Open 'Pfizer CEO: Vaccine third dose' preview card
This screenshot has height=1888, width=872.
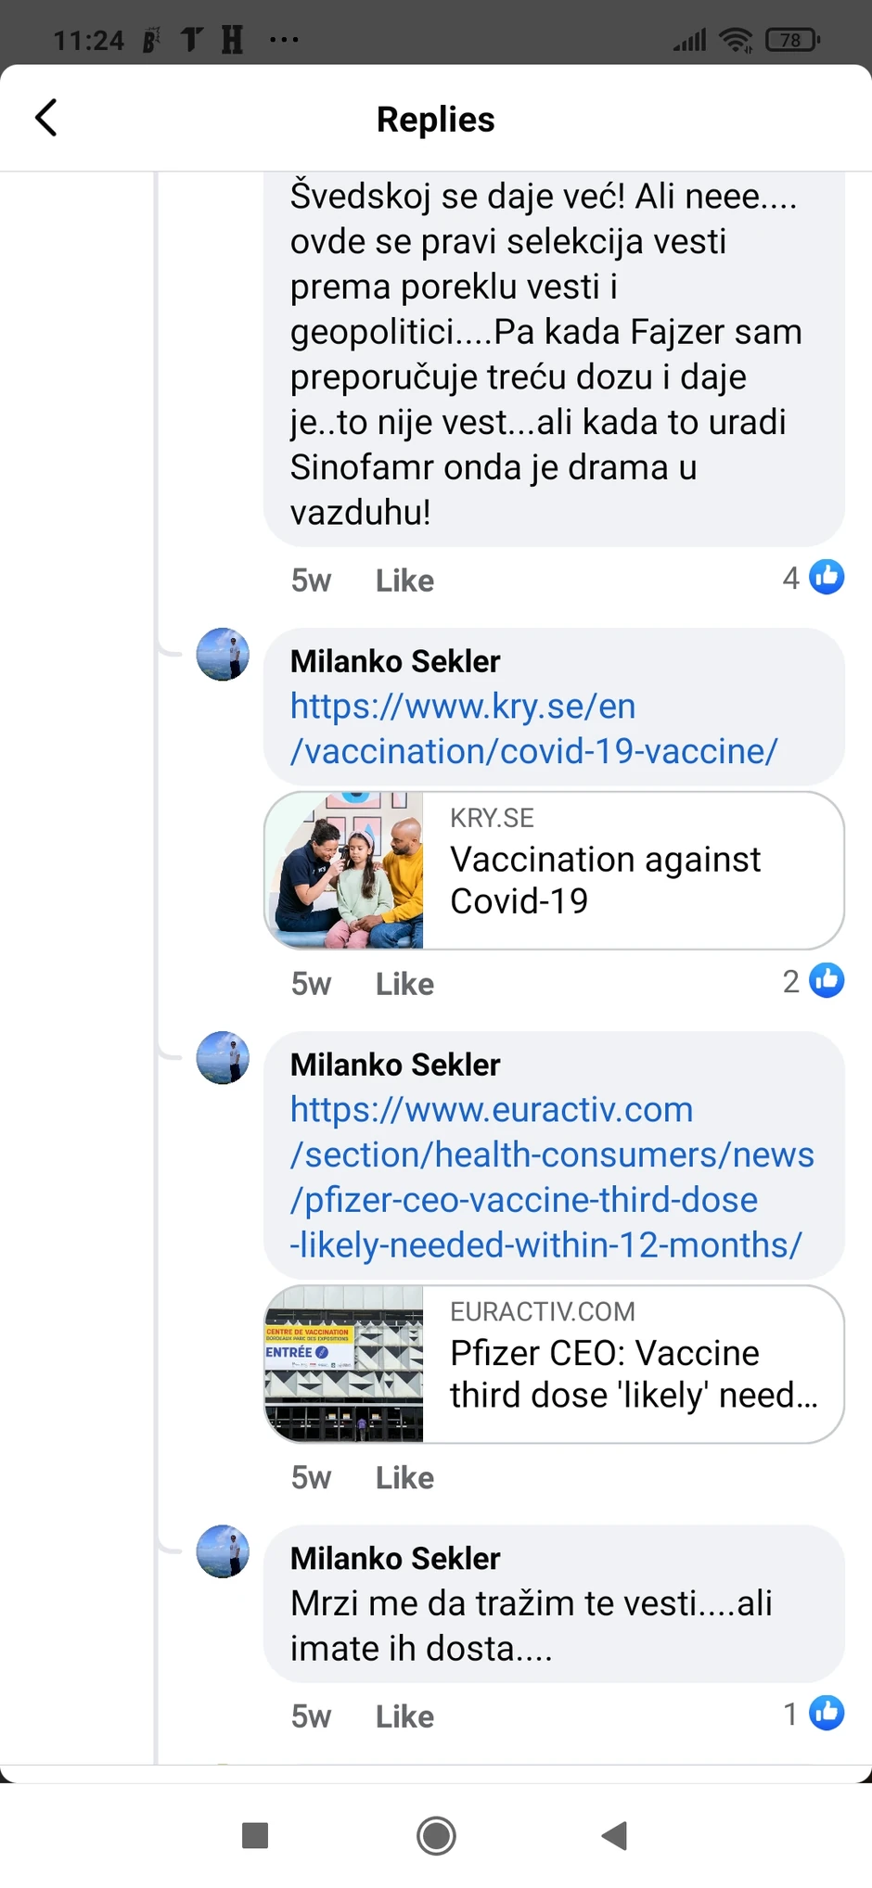coord(554,1363)
